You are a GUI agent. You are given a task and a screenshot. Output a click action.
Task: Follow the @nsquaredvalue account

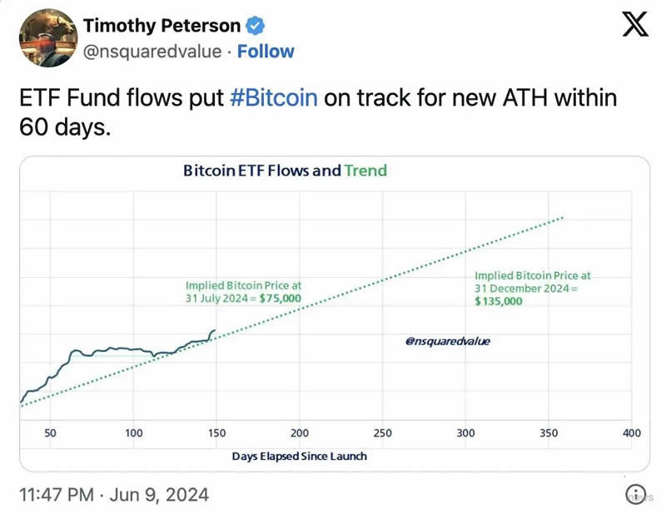266,52
